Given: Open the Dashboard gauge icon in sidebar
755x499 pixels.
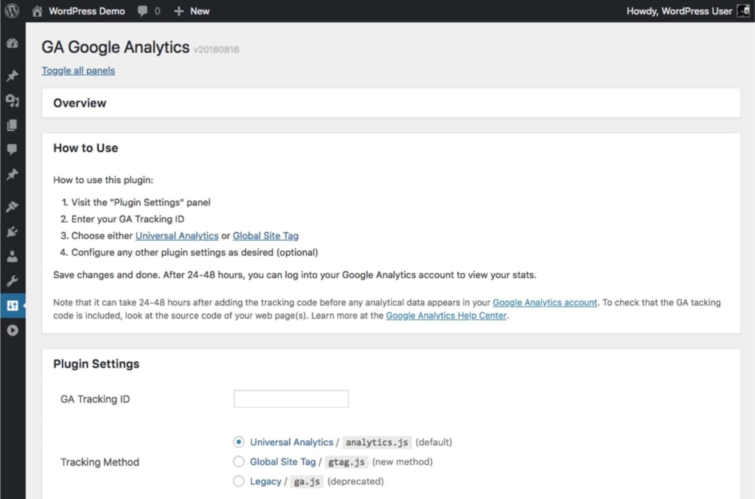Looking at the screenshot, I should point(12,43).
